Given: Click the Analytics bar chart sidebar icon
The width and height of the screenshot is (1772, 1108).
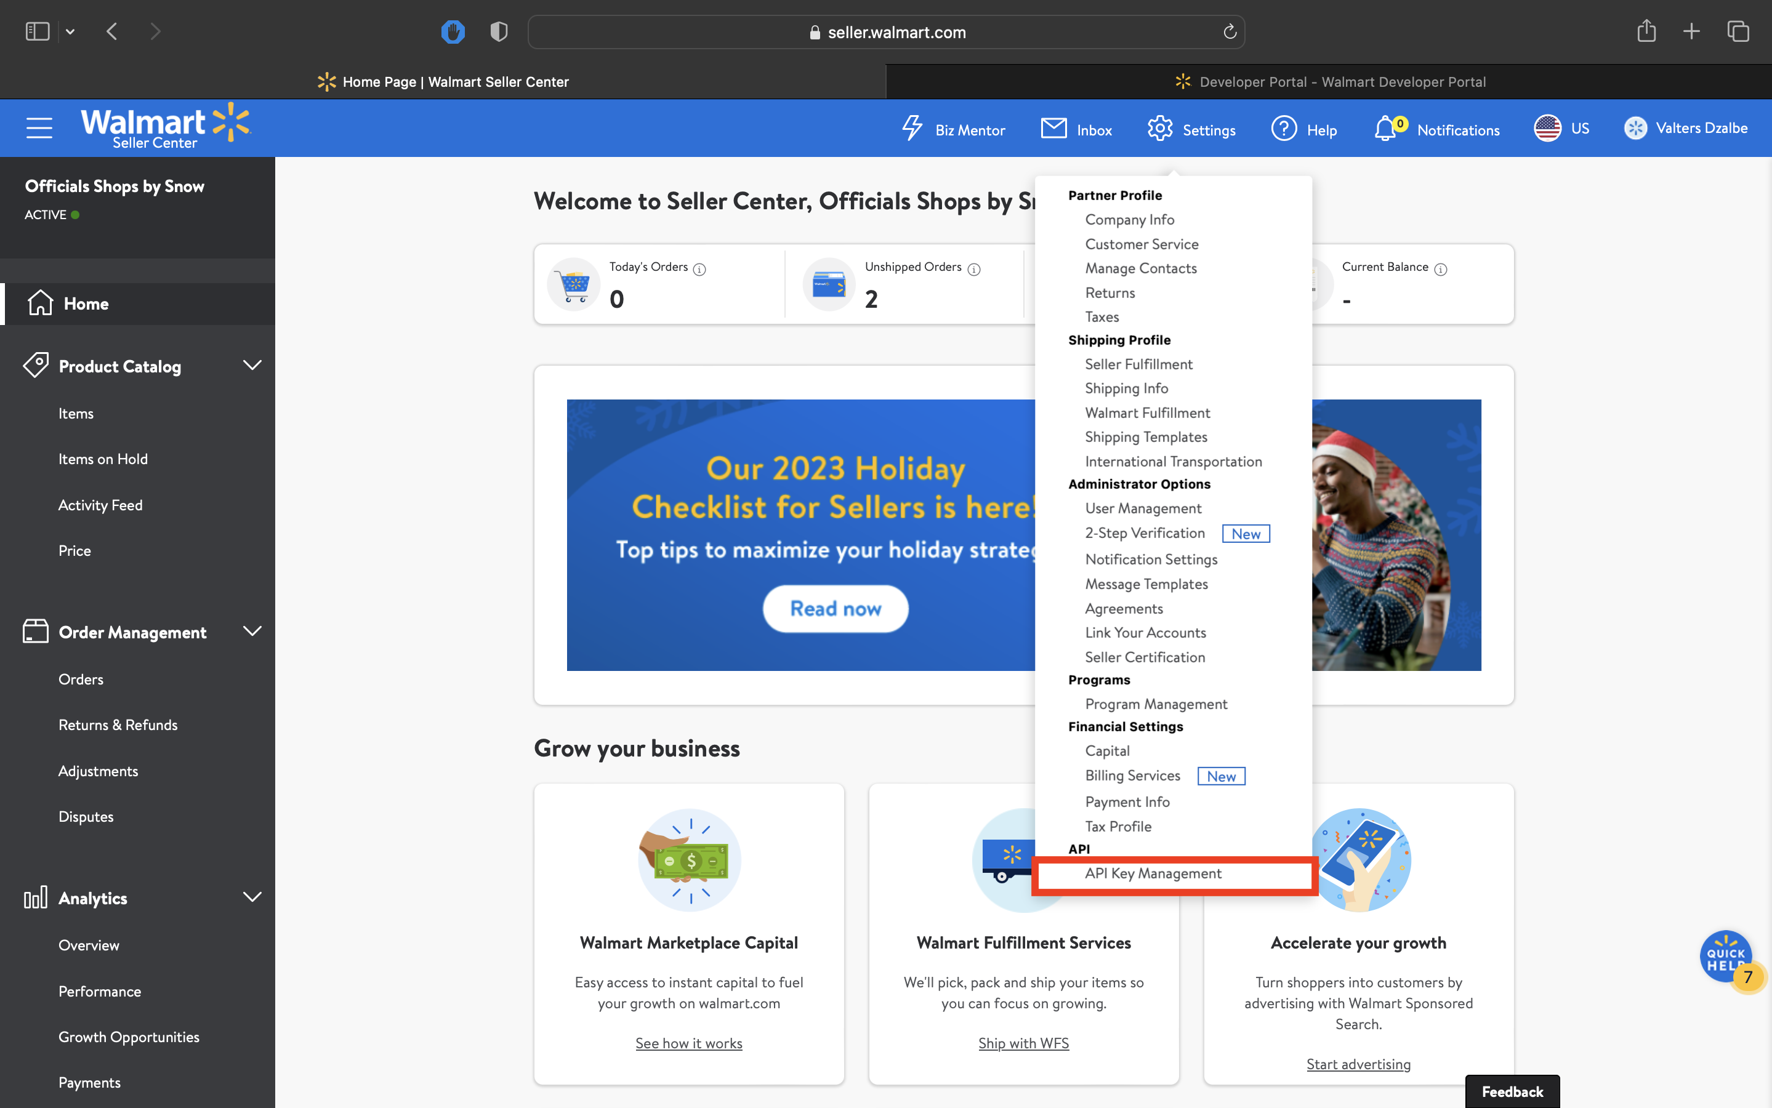Looking at the screenshot, I should pos(35,897).
